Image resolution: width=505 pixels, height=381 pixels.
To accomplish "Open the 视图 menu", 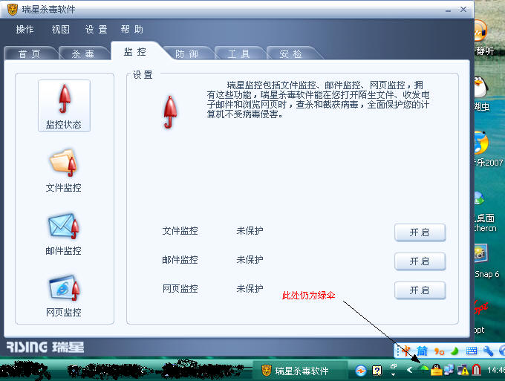I will 61,30.
